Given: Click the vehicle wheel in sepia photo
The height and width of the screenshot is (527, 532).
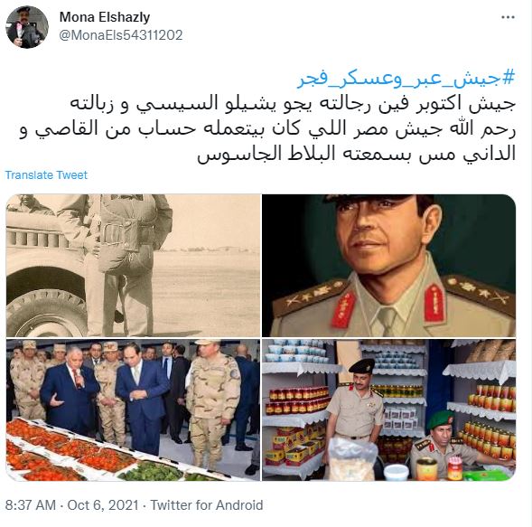Looking at the screenshot, I should [x=46, y=314].
